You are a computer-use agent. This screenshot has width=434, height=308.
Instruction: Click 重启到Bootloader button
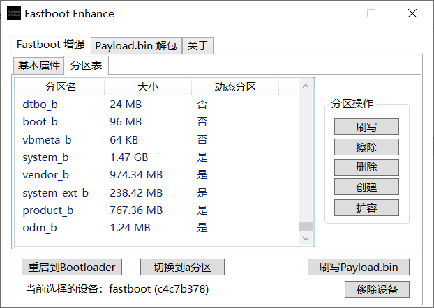tap(72, 267)
